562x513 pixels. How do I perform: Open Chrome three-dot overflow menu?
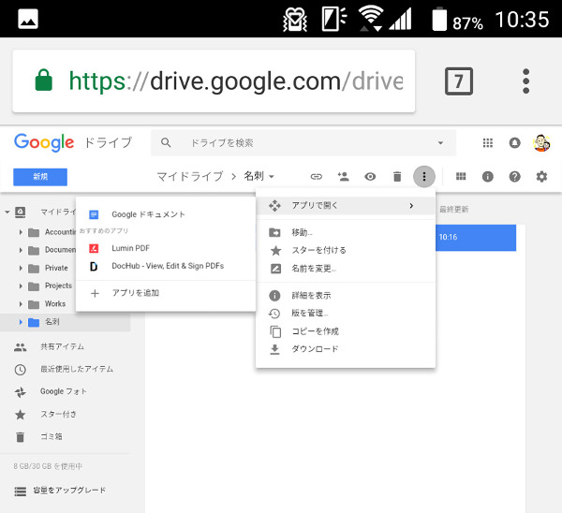click(x=525, y=81)
